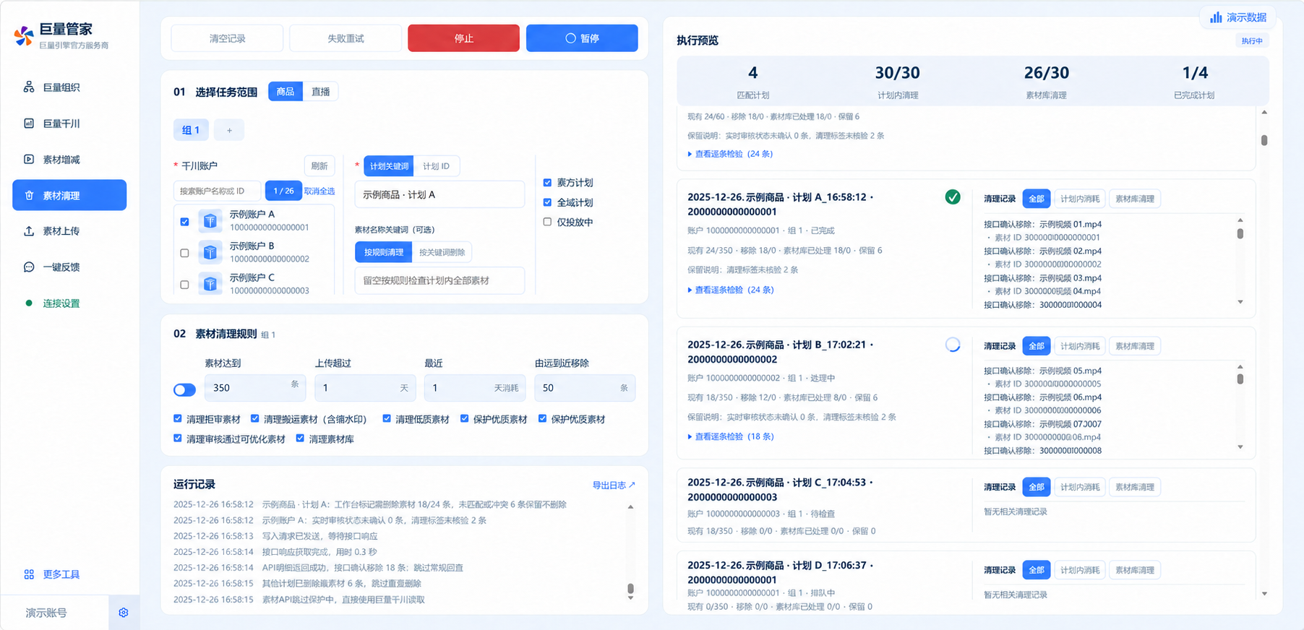Expand 查看逐条检验 (24 条) in 计划 A_16:58:12 card
The height and width of the screenshot is (630, 1304).
(731, 290)
